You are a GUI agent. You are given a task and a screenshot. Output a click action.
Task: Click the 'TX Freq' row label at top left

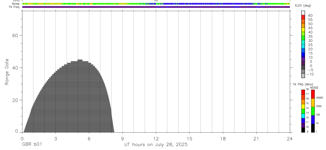click(x=15, y=7)
